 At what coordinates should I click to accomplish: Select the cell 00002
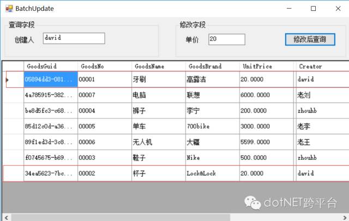point(105,174)
